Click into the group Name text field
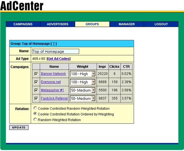Viewport: 184px width, 151px height. point(56,52)
